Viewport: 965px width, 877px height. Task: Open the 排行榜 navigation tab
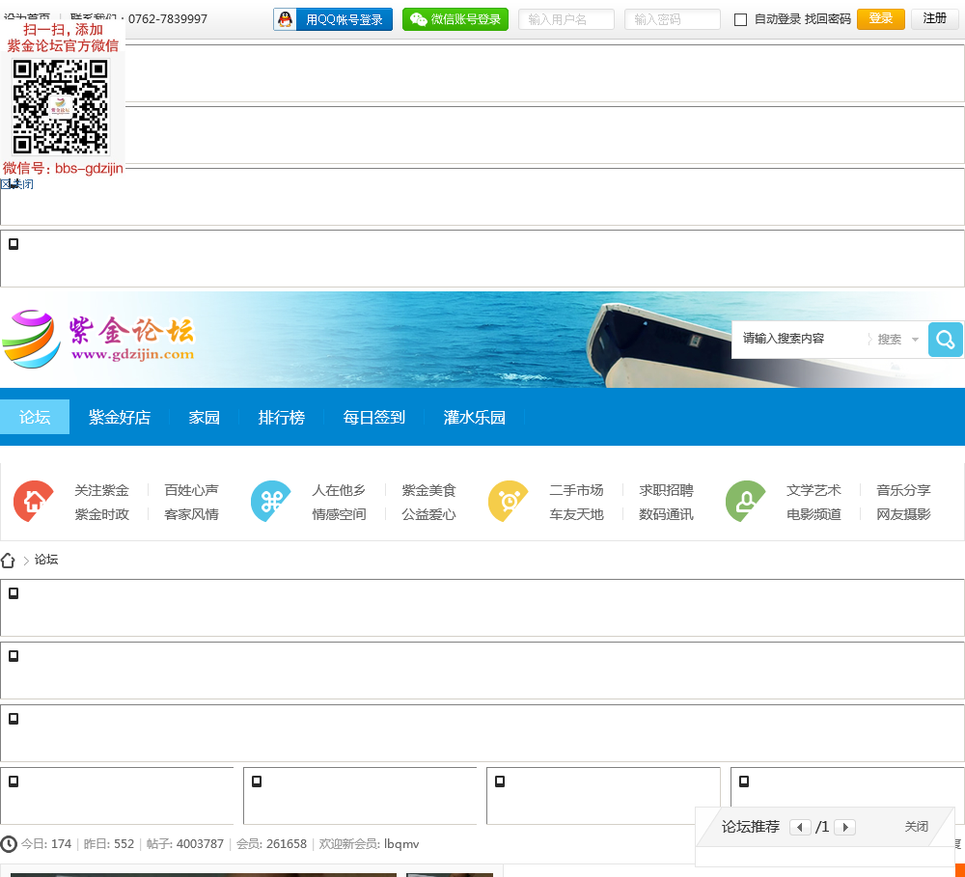click(x=281, y=417)
